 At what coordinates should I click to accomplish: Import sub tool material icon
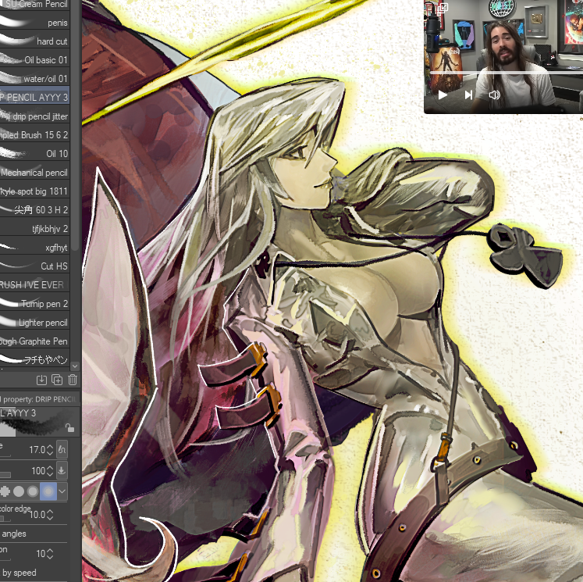click(x=41, y=380)
